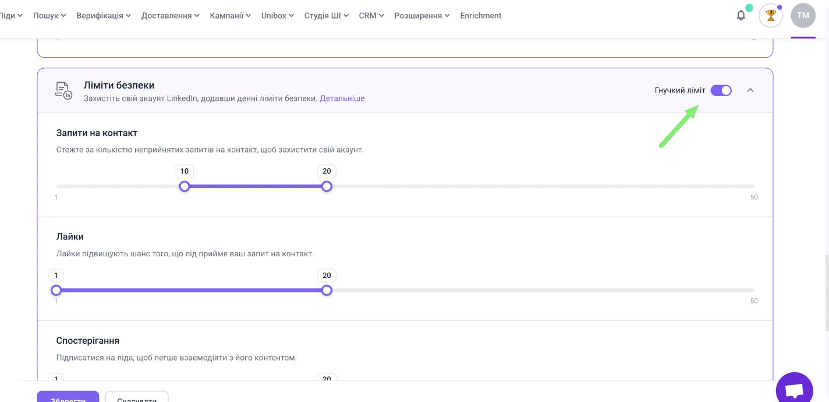
Task: Open the Enrichment menu item
Action: click(x=480, y=16)
